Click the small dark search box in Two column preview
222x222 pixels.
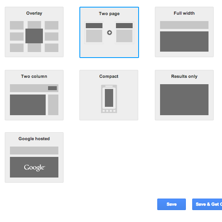pos(52,88)
